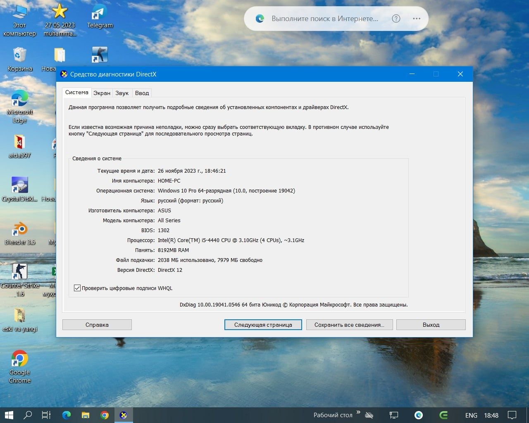Image resolution: width=529 pixels, height=423 pixels.
Task: Click the help question mark in search widget
Action: [396, 19]
